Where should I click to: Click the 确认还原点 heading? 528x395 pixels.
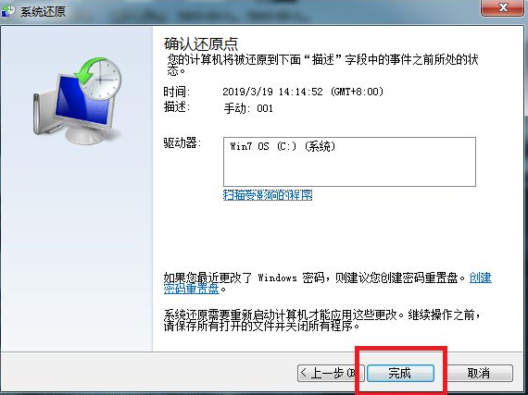[201, 43]
